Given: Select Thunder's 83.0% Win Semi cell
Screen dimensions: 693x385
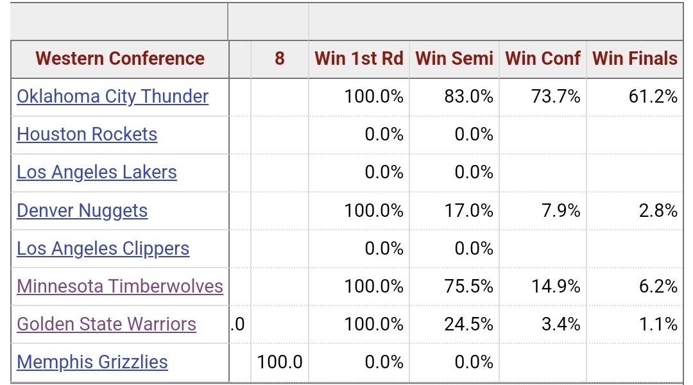Looking at the screenshot, I should (468, 96).
